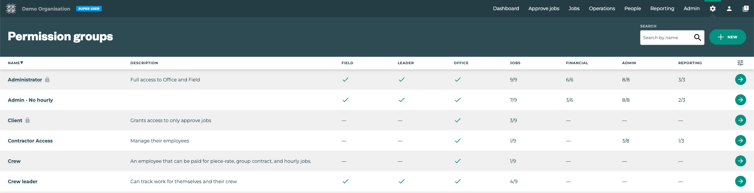The height and width of the screenshot is (193, 754).
Task: Open column filter settings icon
Action: point(740,63)
